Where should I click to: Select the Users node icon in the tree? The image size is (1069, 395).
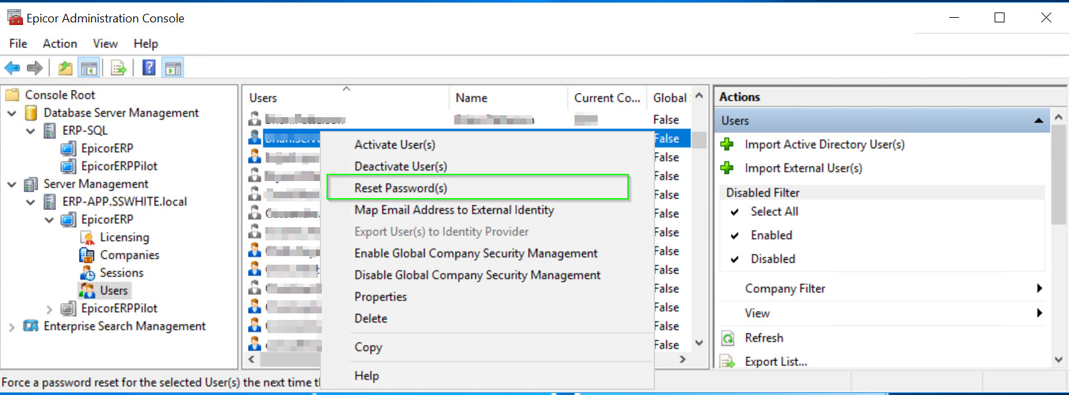pyautogui.click(x=87, y=290)
